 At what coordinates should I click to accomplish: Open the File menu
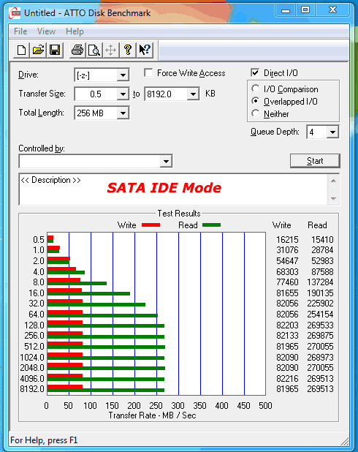click(x=20, y=31)
